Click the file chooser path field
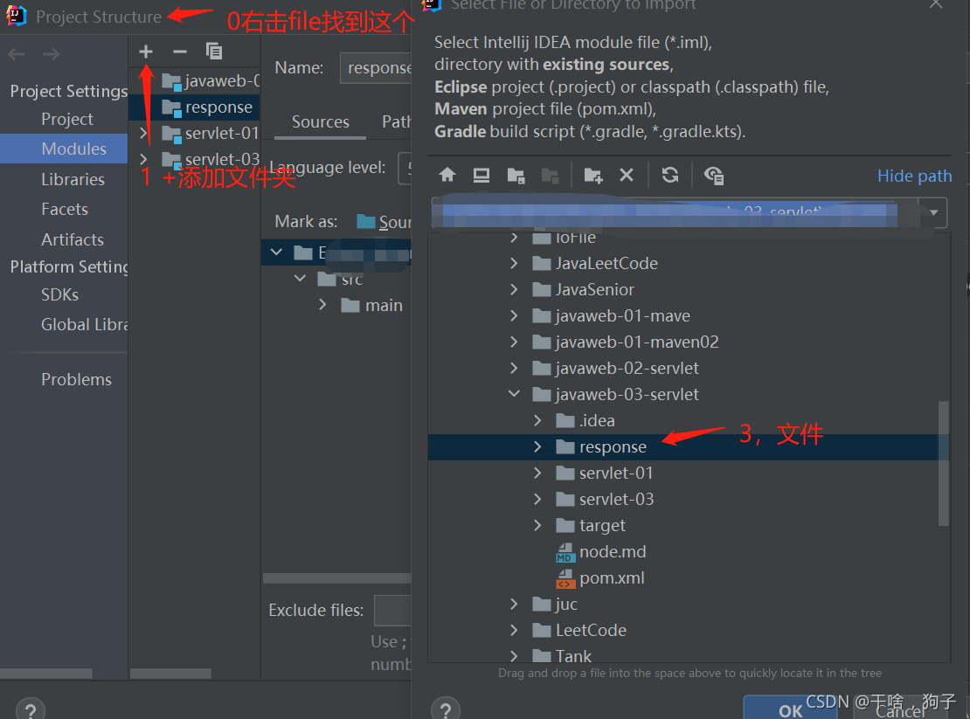Screen dimensions: 970x719 676,212
